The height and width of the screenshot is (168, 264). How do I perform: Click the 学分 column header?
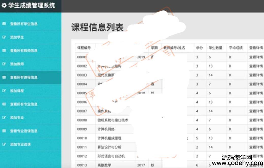[x=199, y=48]
